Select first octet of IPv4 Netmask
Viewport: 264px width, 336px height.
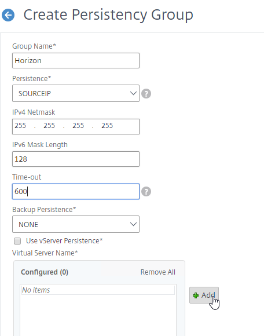click(x=20, y=125)
